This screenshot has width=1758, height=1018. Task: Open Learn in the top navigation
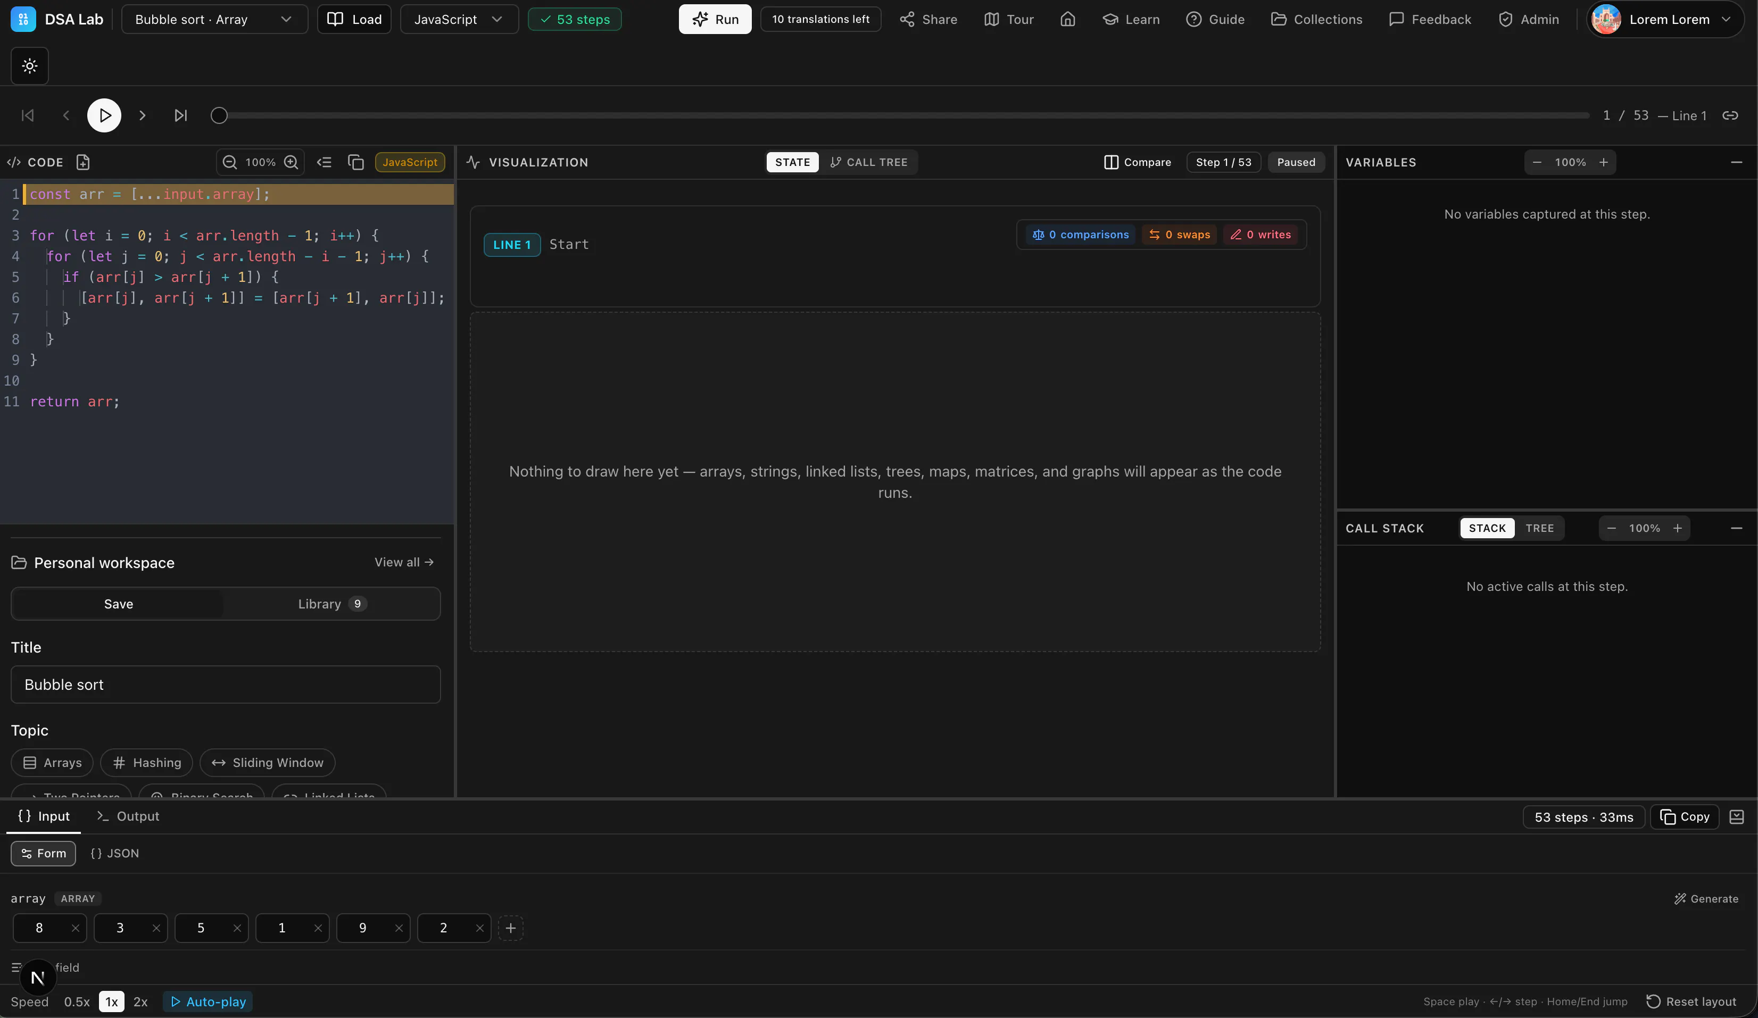(x=1131, y=20)
